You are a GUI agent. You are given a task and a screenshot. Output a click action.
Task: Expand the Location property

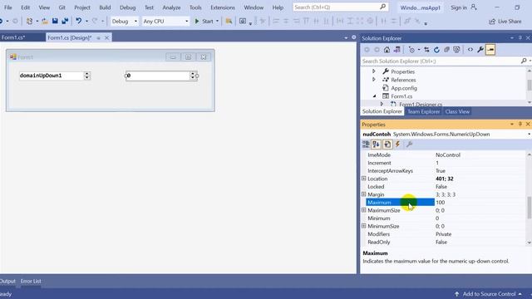(364, 179)
